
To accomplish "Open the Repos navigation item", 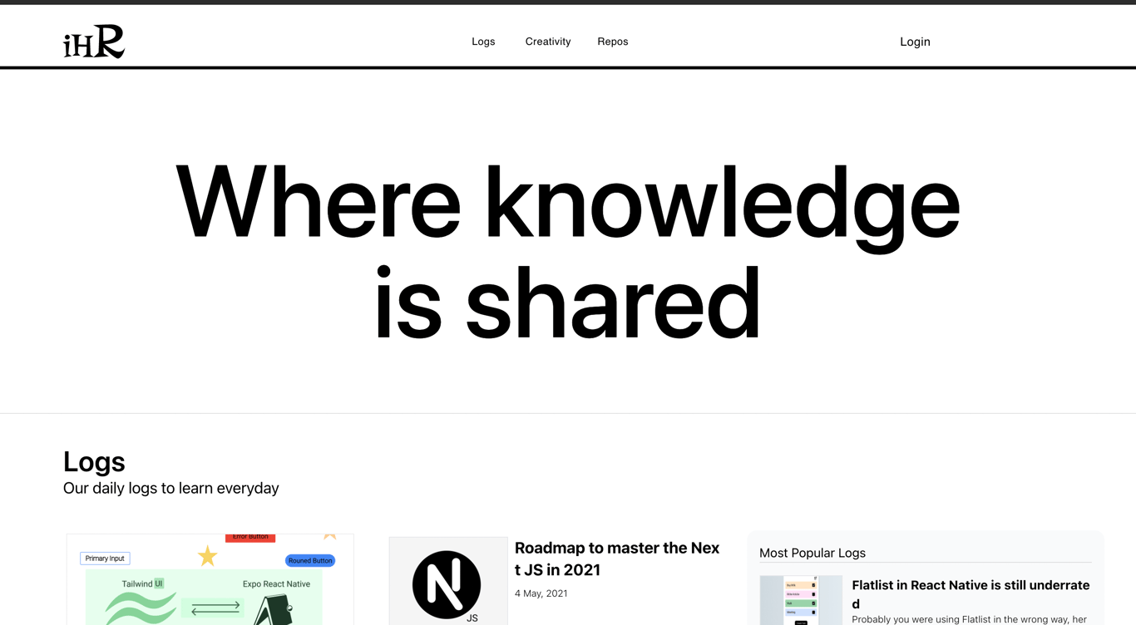I will (x=613, y=41).
